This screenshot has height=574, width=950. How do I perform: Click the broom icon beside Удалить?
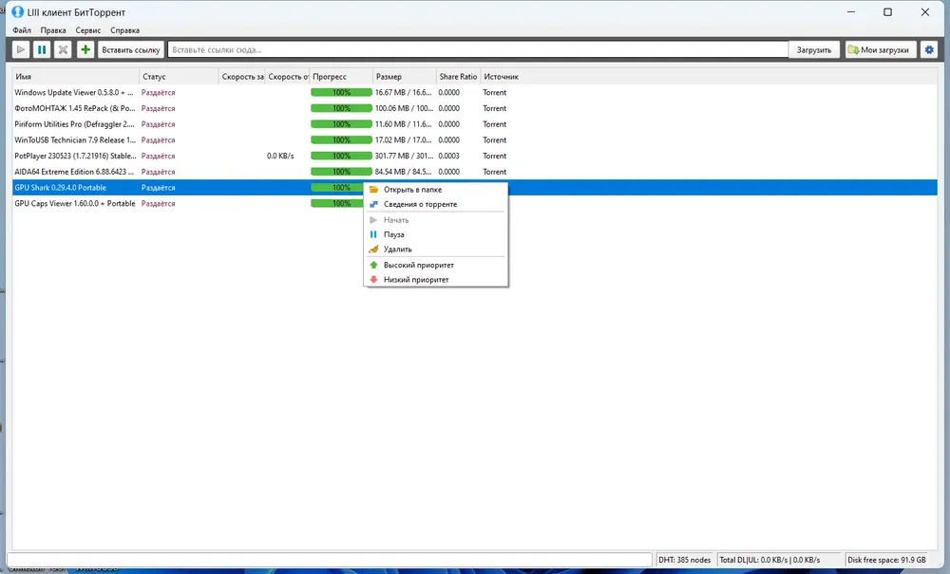tap(373, 249)
